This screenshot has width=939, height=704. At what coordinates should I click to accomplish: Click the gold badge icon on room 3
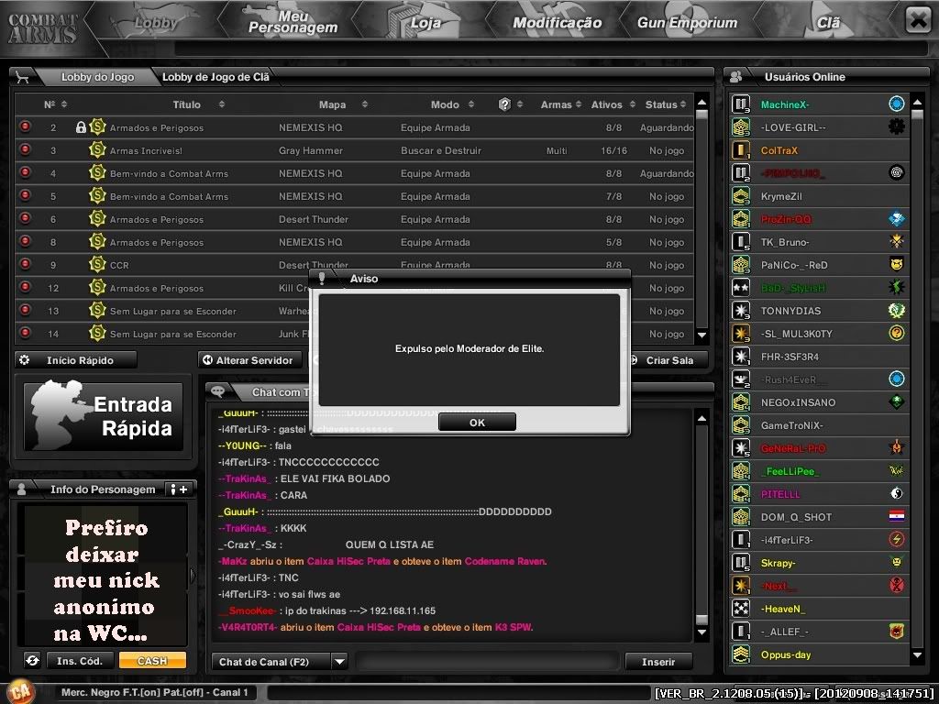[x=98, y=150]
